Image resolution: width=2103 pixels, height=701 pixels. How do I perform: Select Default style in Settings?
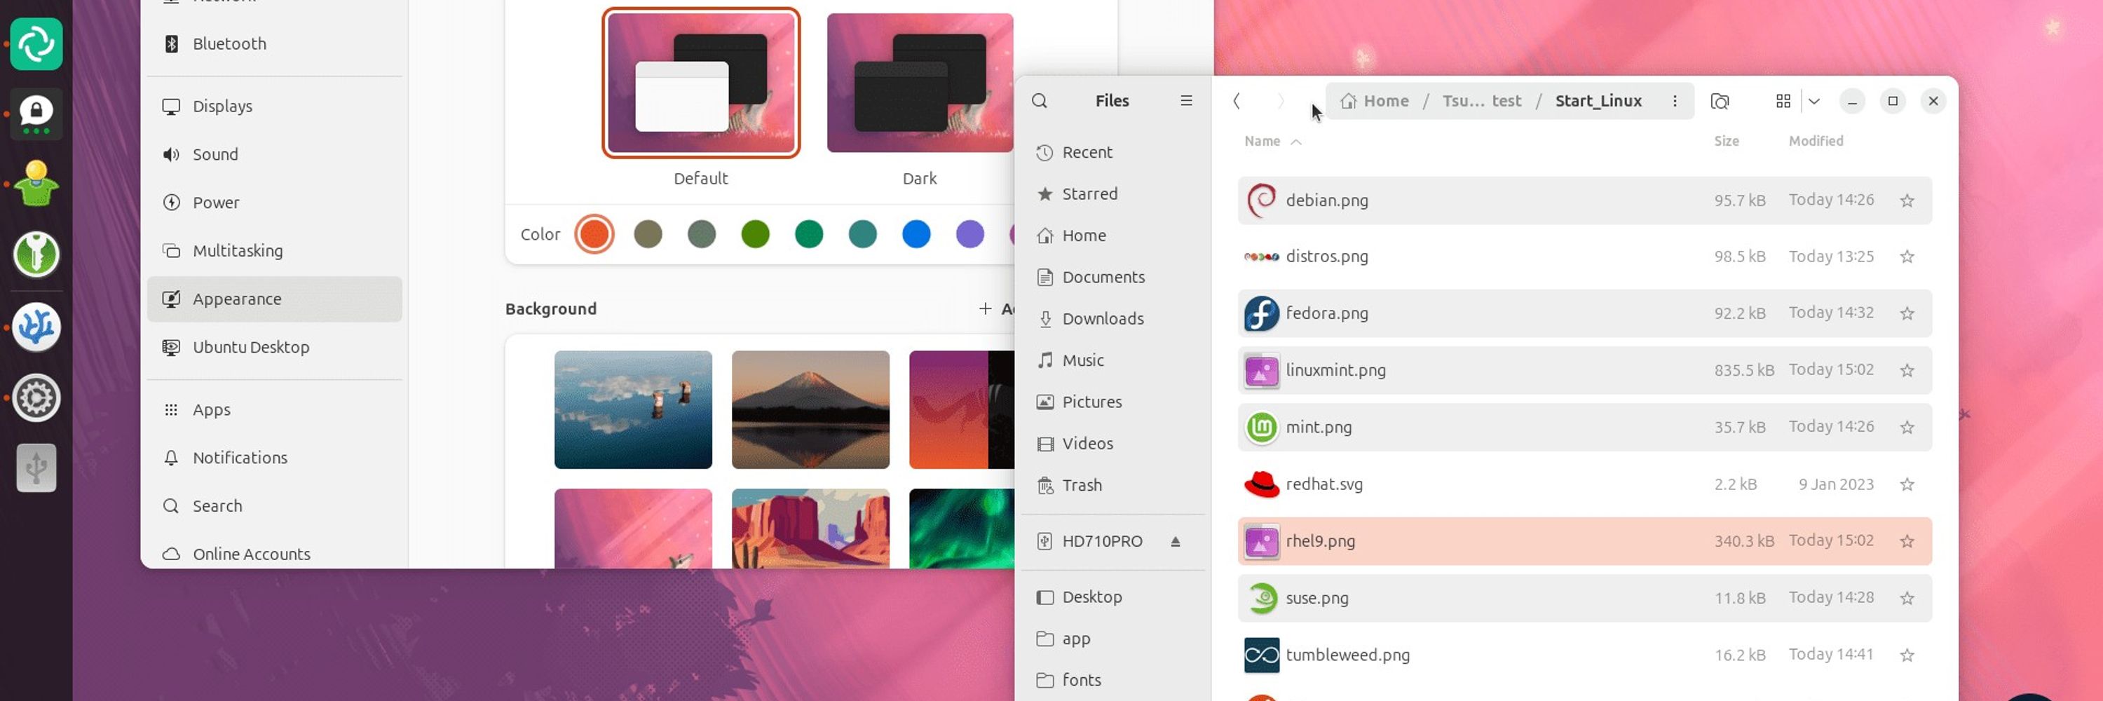pos(700,83)
